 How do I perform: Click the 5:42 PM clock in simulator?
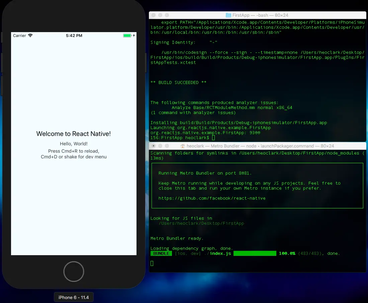click(x=74, y=35)
